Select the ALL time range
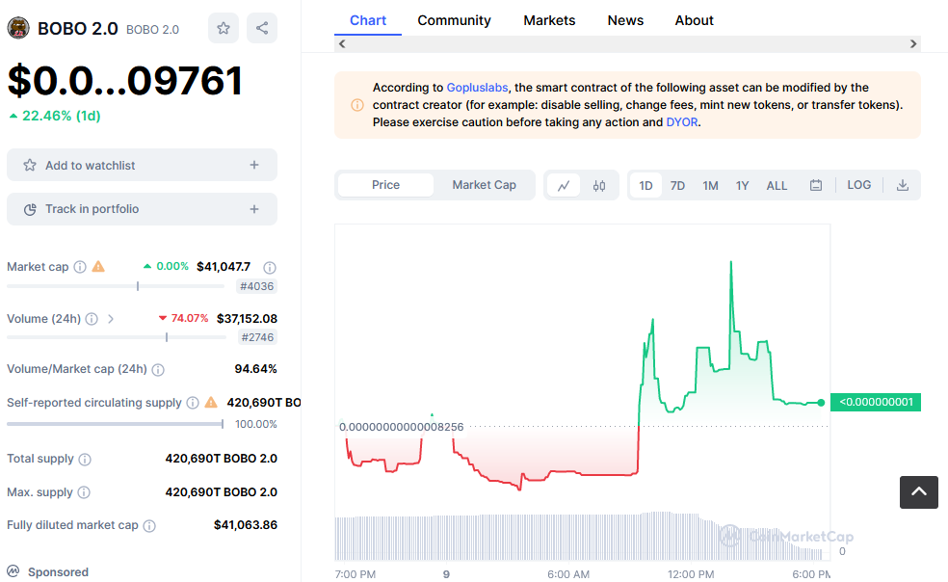Image resolution: width=948 pixels, height=582 pixels. pos(777,185)
